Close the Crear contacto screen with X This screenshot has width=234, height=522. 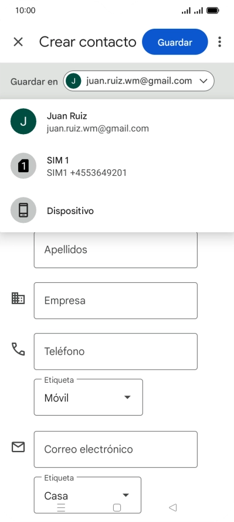18,42
